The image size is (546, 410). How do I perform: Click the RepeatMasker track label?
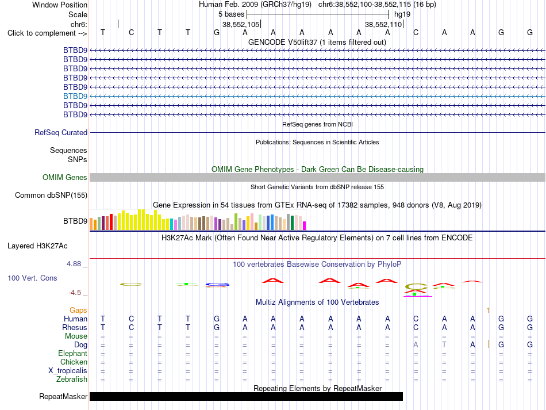[63, 396]
